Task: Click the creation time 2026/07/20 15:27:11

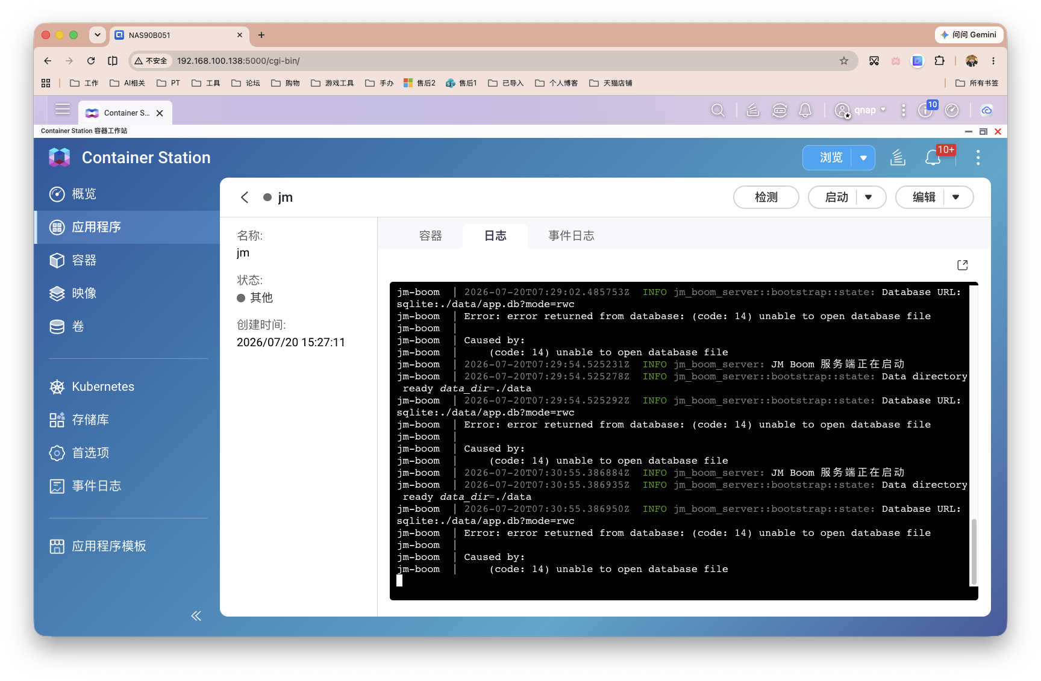Action: [x=291, y=343]
